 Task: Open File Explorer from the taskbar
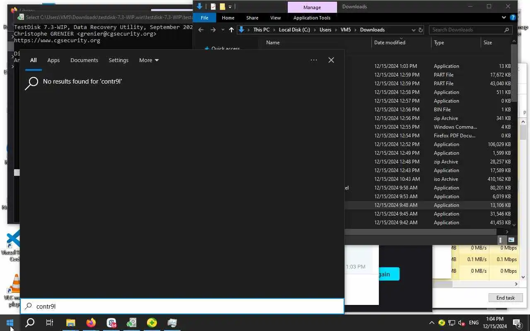[x=70, y=323]
